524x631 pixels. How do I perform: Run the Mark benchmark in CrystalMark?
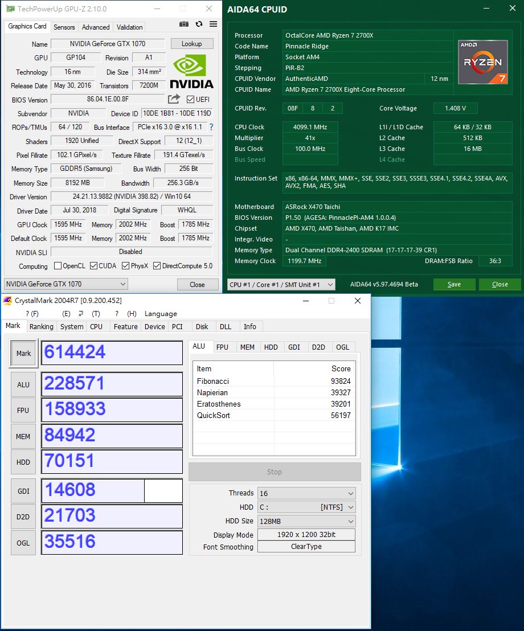(23, 353)
